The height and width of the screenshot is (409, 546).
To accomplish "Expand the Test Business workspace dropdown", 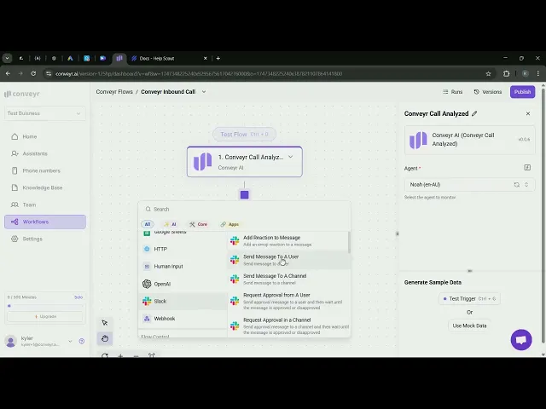I will click(45, 113).
